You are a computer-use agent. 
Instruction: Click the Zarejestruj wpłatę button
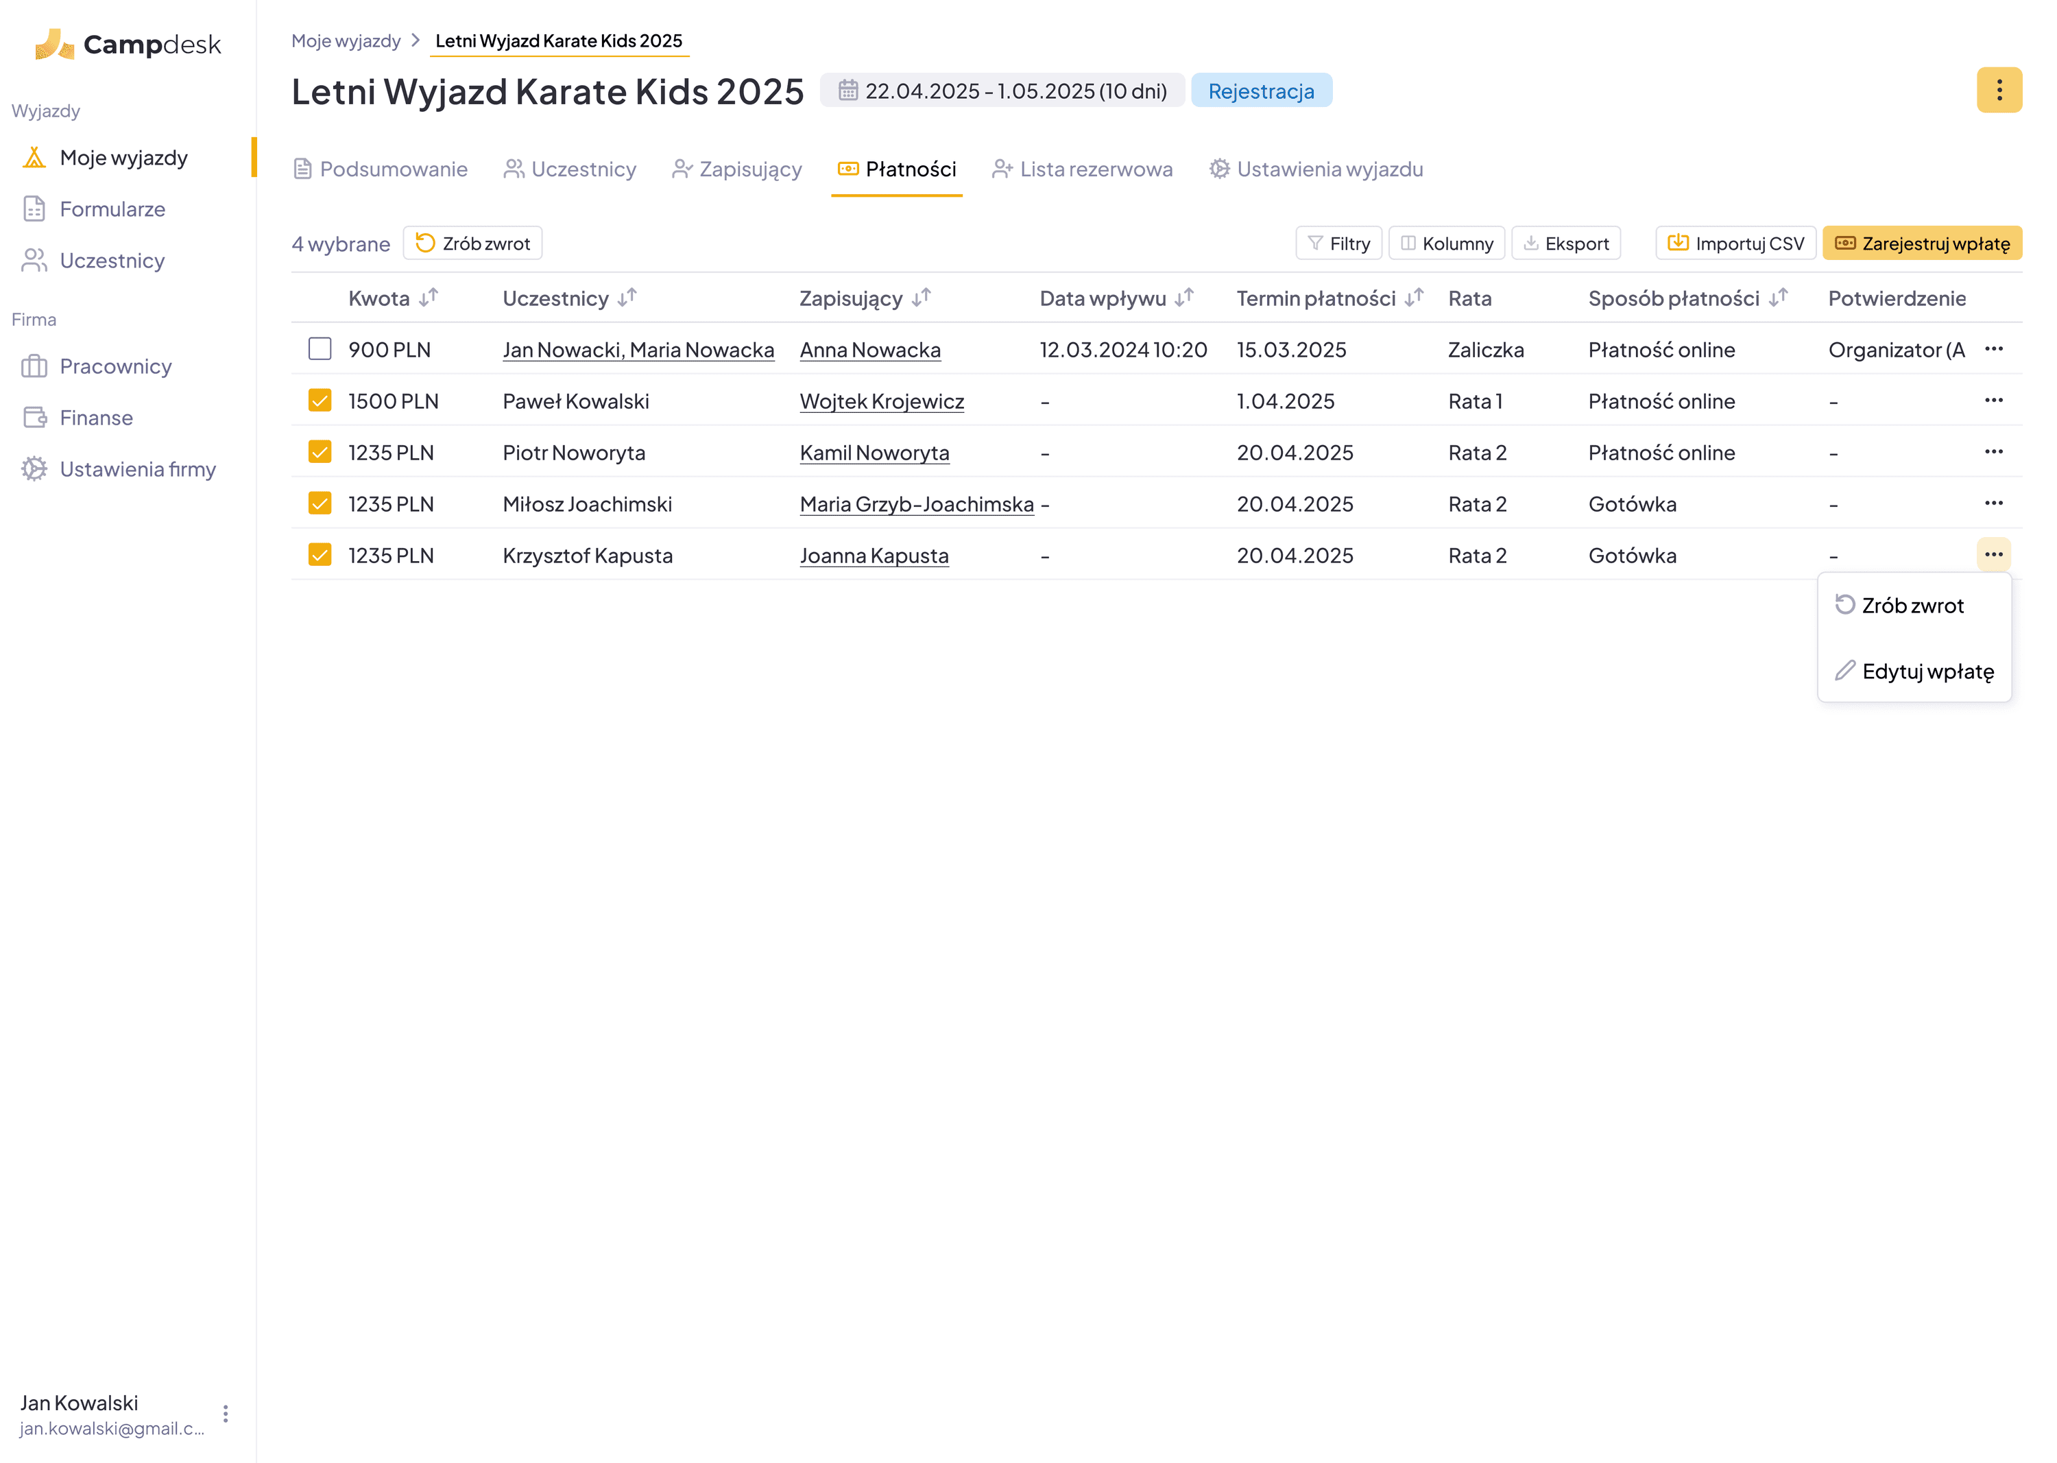[x=1922, y=243]
